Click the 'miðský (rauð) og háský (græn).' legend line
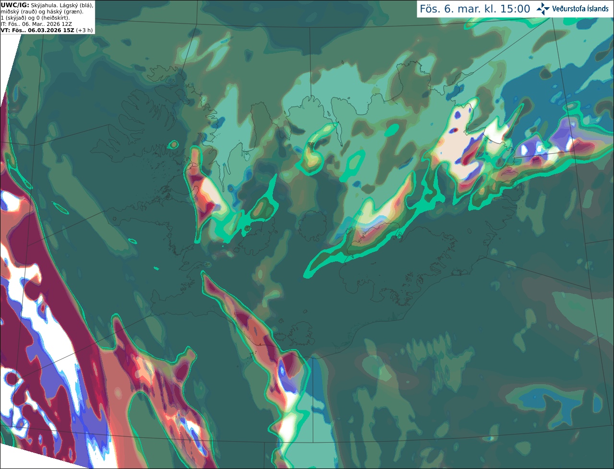 click(x=42, y=12)
